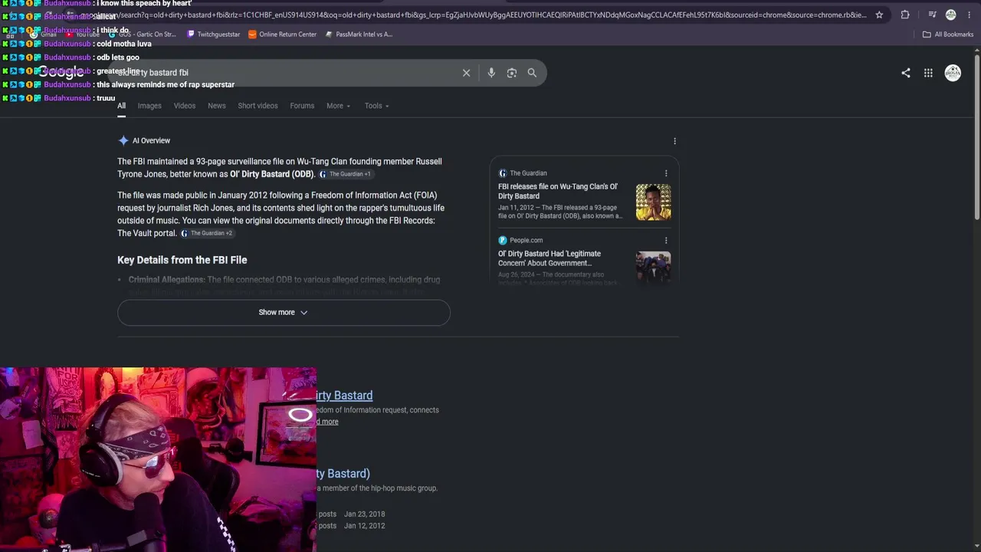Open the Chrome three-dot menu
Image resolution: width=981 pixels, height=552 pixels.
[x=970, y=15]
